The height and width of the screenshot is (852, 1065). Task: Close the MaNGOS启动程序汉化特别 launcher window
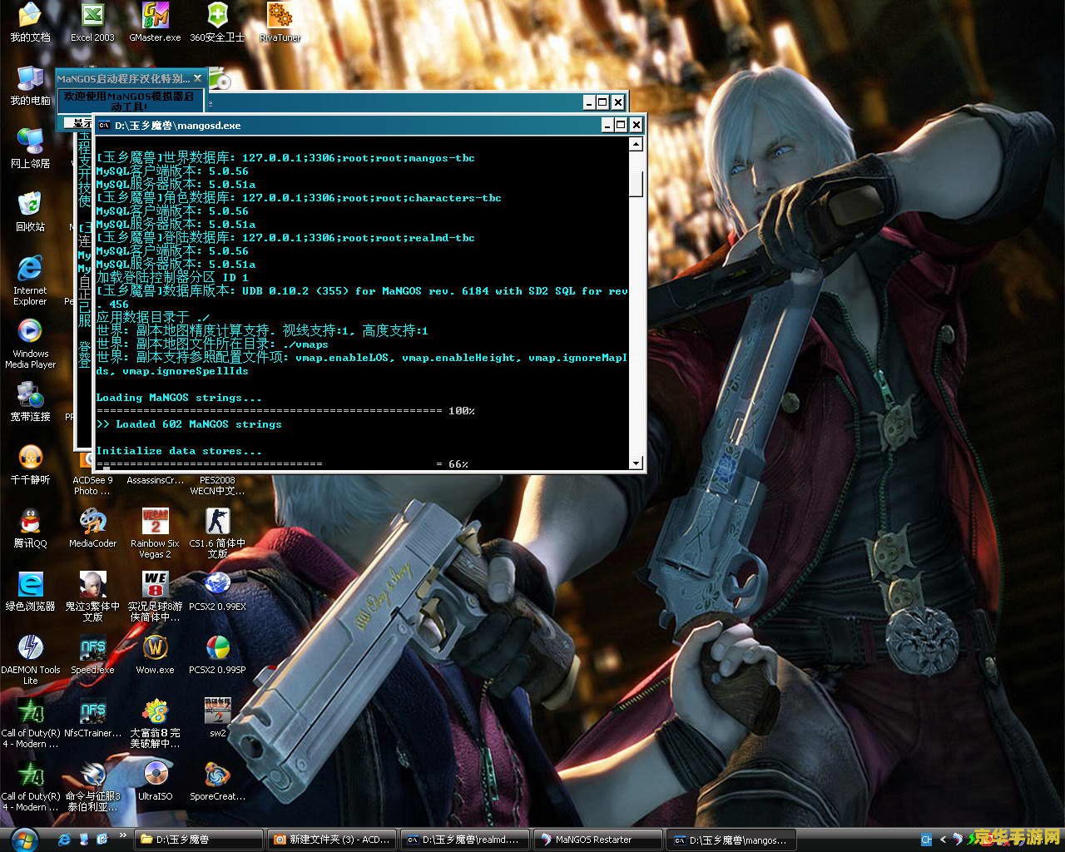pyautogui.click(x=197, y=78)
